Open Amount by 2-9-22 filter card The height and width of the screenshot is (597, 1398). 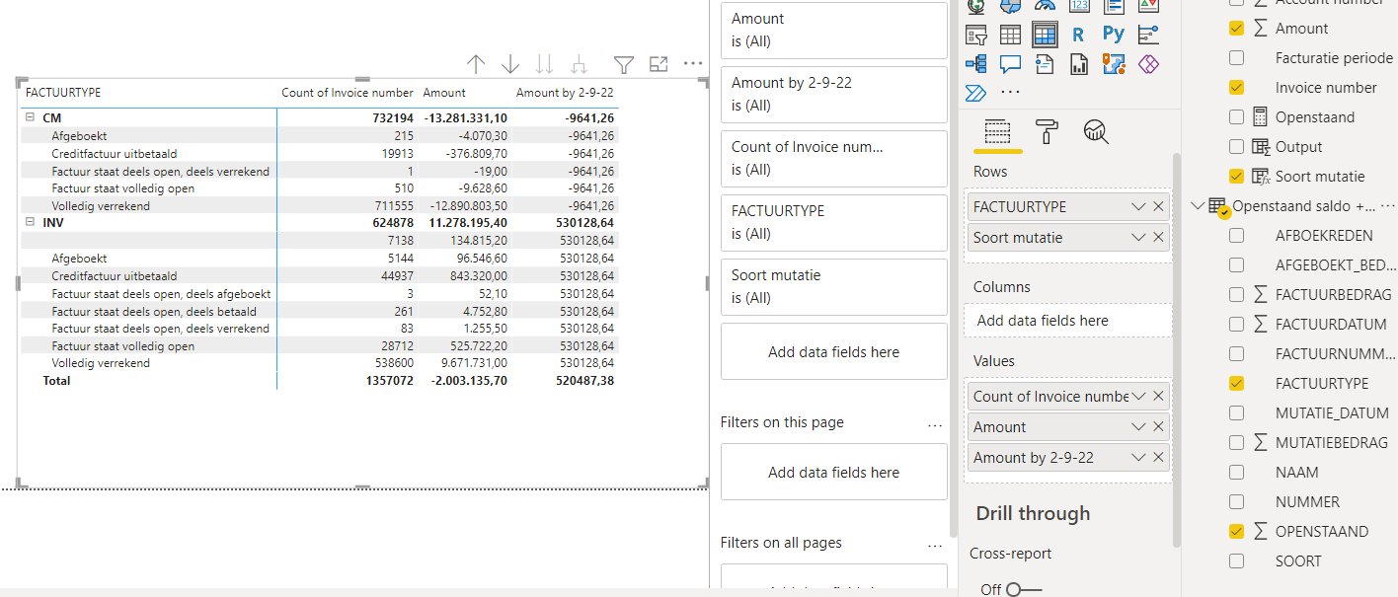(x=834, y=95)
